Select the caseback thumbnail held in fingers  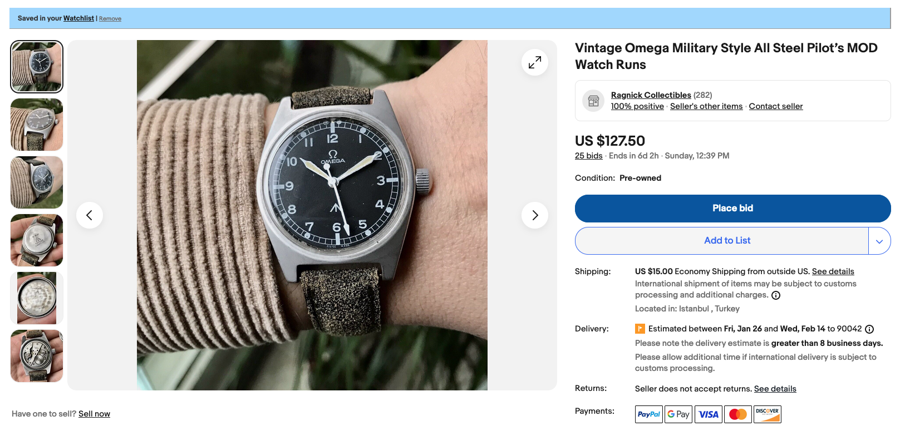(x=37, y=240)
